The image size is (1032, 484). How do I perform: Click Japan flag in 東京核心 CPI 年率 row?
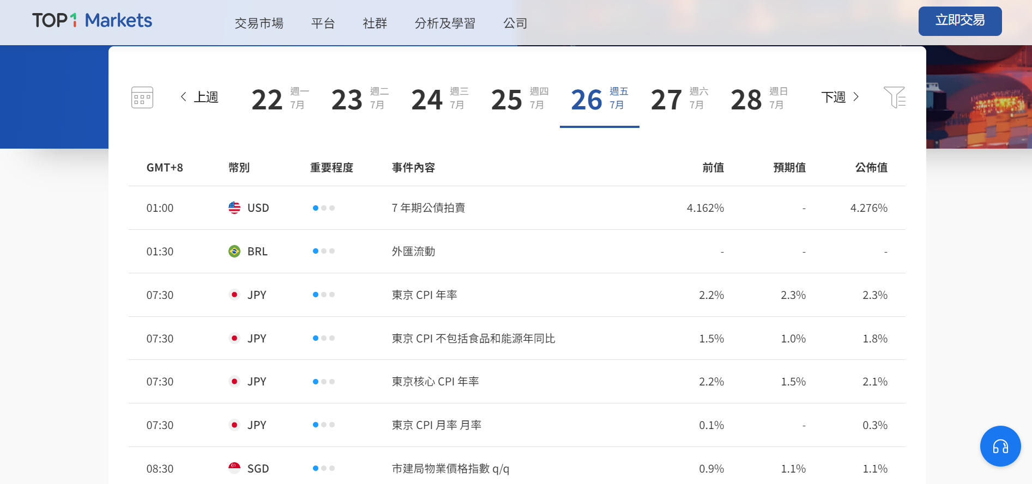(x=234, y=382)
